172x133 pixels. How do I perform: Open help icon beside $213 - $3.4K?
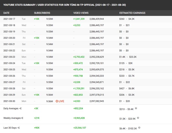point(136,108)
